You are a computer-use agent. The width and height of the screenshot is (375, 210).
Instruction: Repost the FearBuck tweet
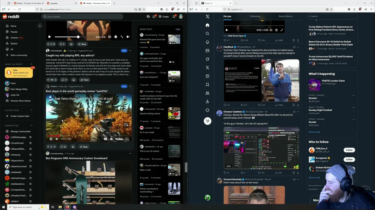[244, 105]
